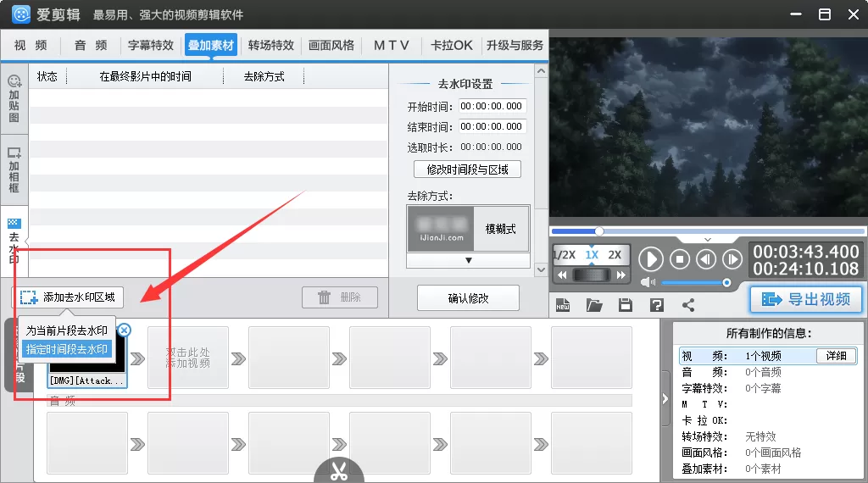Save the project floppy icon
The image size is (868, 483).
point(626,305)
